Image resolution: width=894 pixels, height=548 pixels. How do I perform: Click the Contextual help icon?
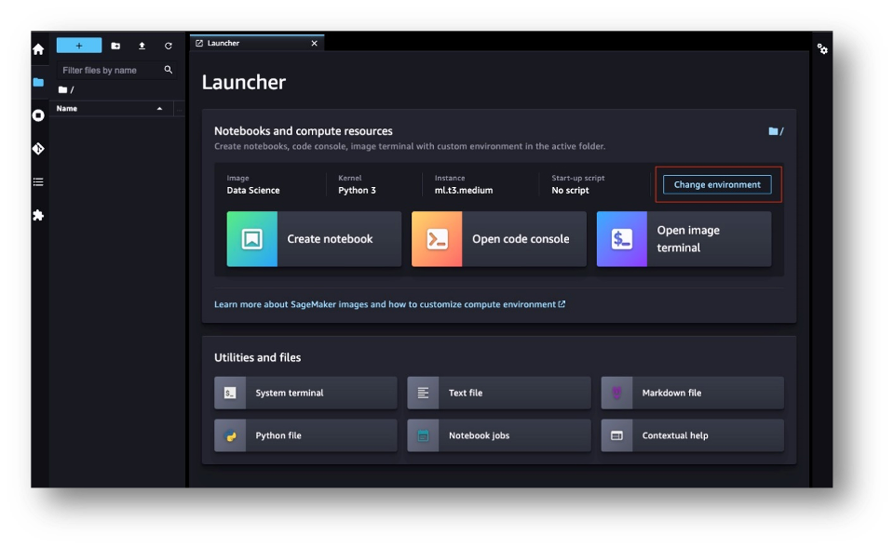pyautogui.click(x=616, y=435)
